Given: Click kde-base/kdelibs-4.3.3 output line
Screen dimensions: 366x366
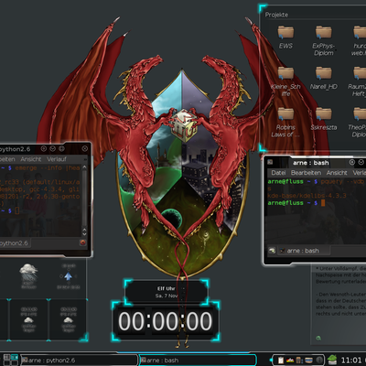Looking at the screenshot, I should click(x=307, y=196).
